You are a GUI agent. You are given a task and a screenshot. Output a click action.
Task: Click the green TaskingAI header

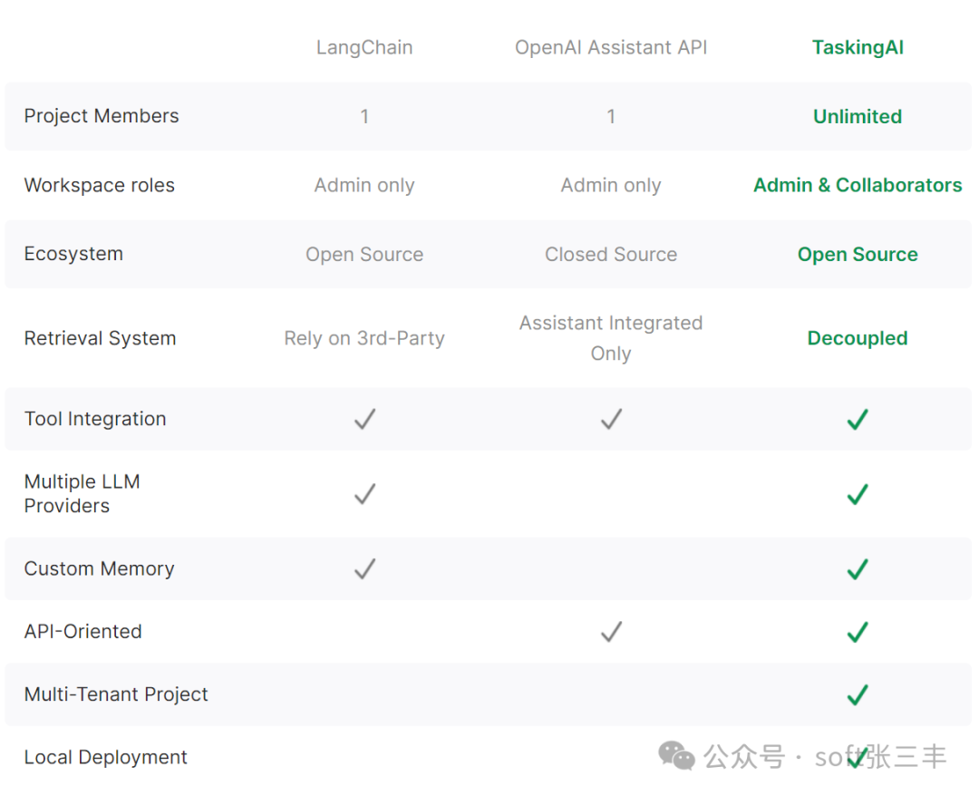(x=858, y=48)
